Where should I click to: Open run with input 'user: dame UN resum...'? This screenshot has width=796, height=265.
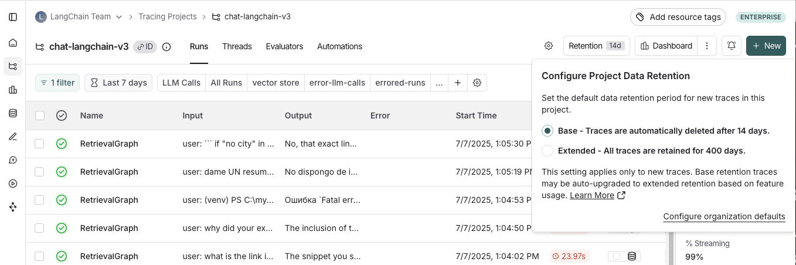click(x=228, y=172)
